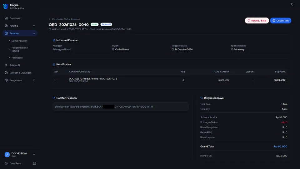Screen dimensions: 300x169
Task: Open notifications bell icon
Action: pos(292,4)
